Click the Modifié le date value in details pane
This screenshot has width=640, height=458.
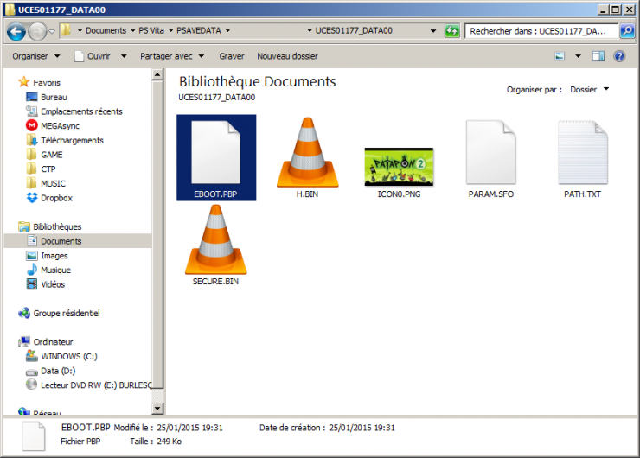189,428
